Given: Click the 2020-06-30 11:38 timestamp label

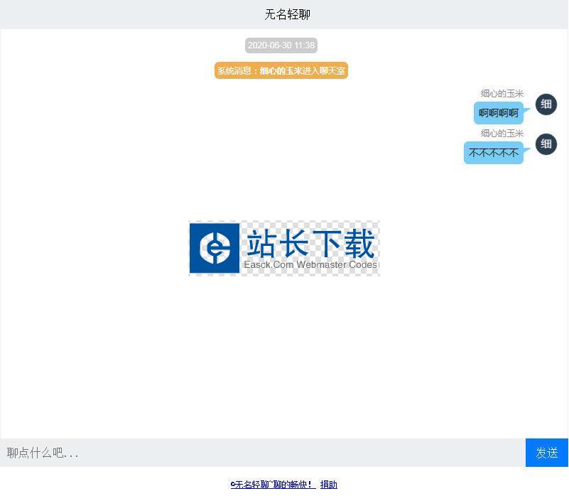Looking at the screenshot, I should click(x=281, y=45).
